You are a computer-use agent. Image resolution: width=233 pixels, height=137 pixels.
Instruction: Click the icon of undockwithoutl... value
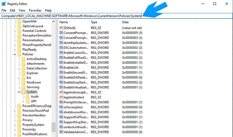click(x=61, y=127)
